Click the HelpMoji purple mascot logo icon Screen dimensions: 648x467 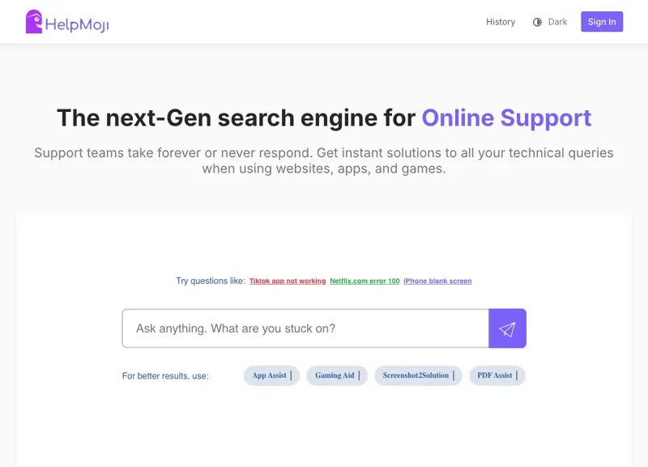pyautogui.click(x=34, y=22)
